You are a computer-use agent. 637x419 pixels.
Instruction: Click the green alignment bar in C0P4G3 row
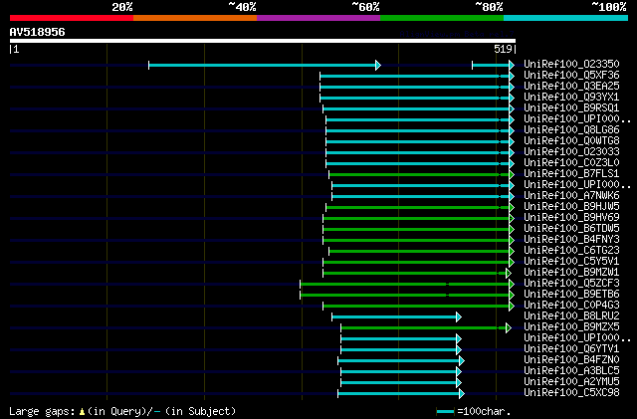pyautogui.click(x=418, y=307)
